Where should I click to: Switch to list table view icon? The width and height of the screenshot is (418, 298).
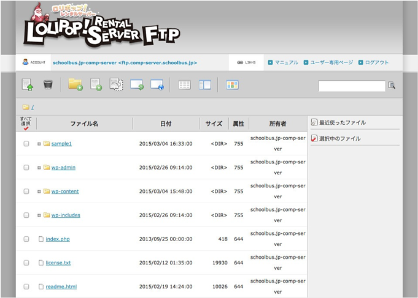click(x=185, y=85)
